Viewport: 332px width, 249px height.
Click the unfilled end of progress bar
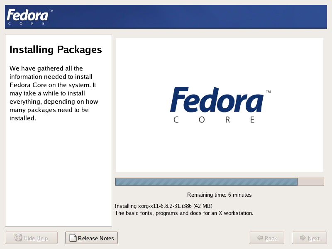pos(310,182)
